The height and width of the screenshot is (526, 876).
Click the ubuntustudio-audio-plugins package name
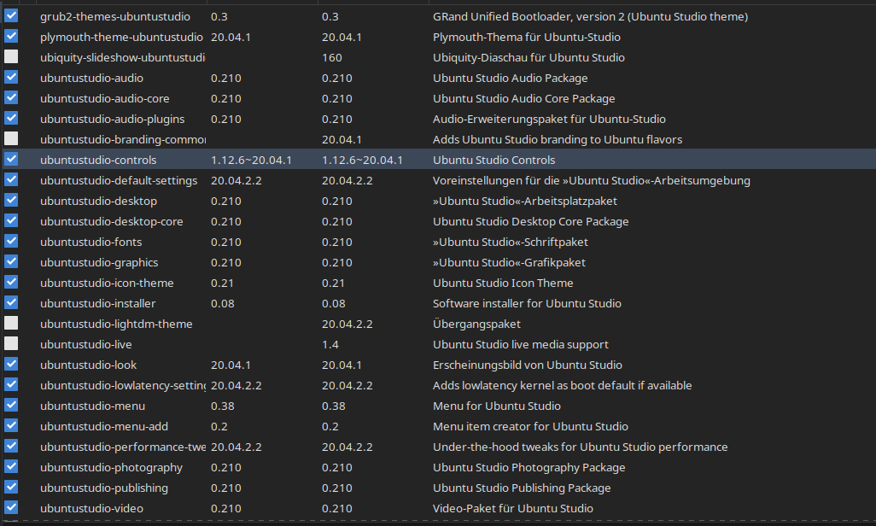coord(113,119)
